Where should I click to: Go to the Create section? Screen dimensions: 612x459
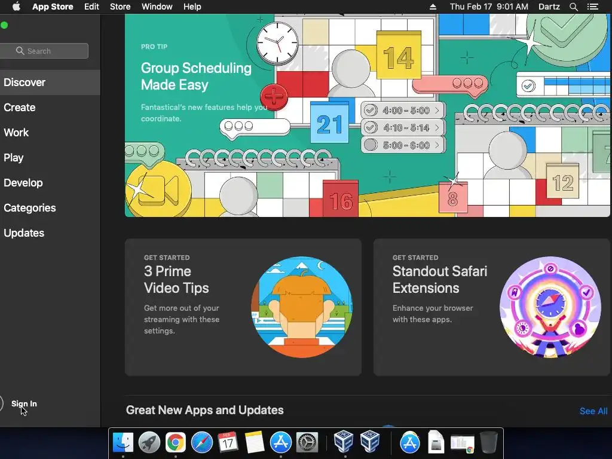click(50, 108)
